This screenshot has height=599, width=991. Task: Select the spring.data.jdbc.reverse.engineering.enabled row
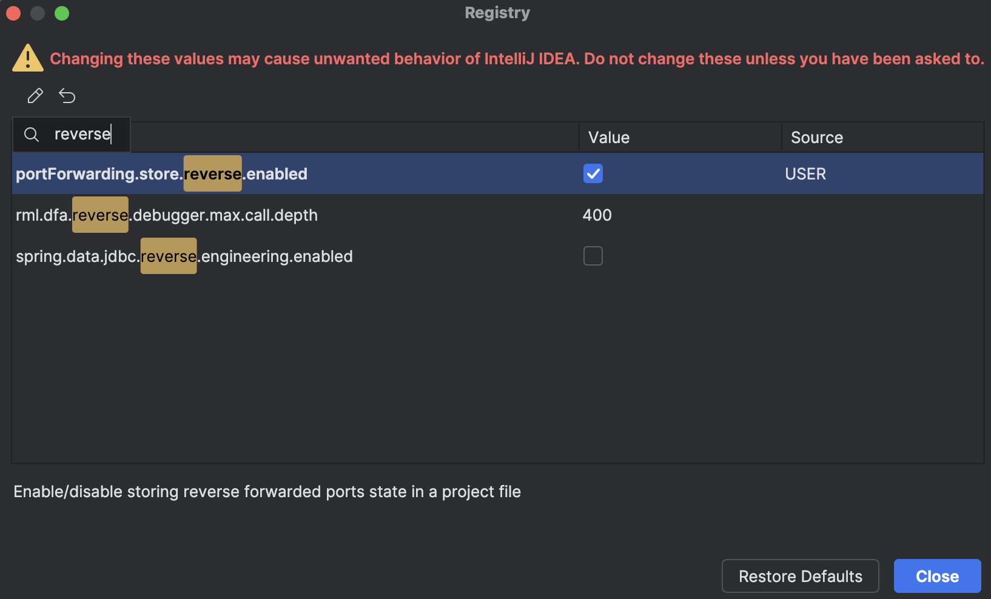[x=184, y=256]
